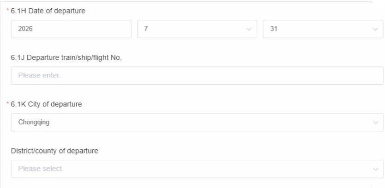Click the 'District/county of departure' label
This screenshot has height=188, width=385.
[x=54, y=151]
